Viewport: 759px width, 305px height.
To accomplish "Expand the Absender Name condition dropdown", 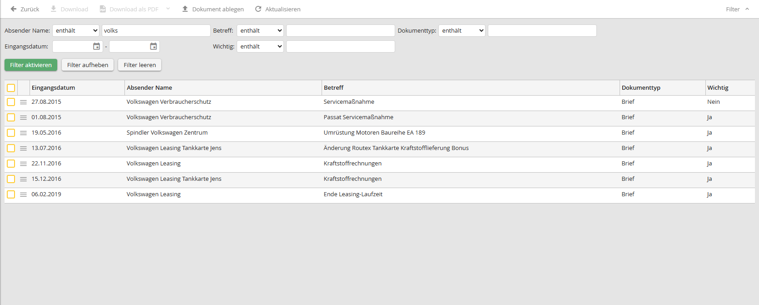I will click(76, 31).
